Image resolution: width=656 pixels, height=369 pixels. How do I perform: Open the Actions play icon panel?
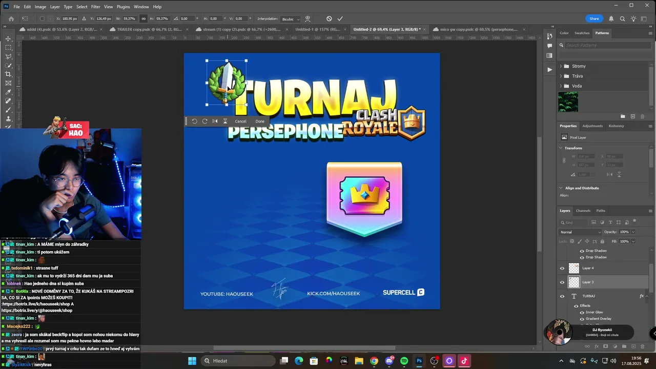click(549, 69)
